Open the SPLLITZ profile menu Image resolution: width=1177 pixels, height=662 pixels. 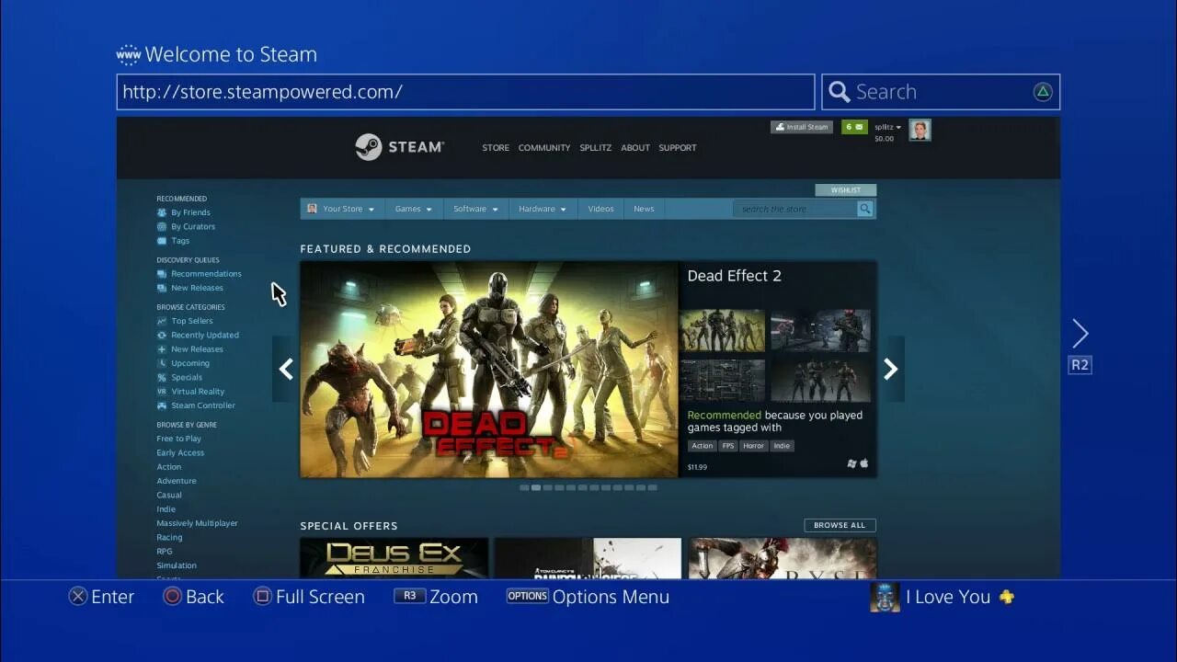(x=596, y=148)
